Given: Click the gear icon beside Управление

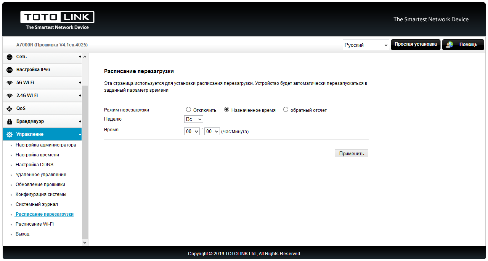Looking at the screenshot, I should 10,134.
